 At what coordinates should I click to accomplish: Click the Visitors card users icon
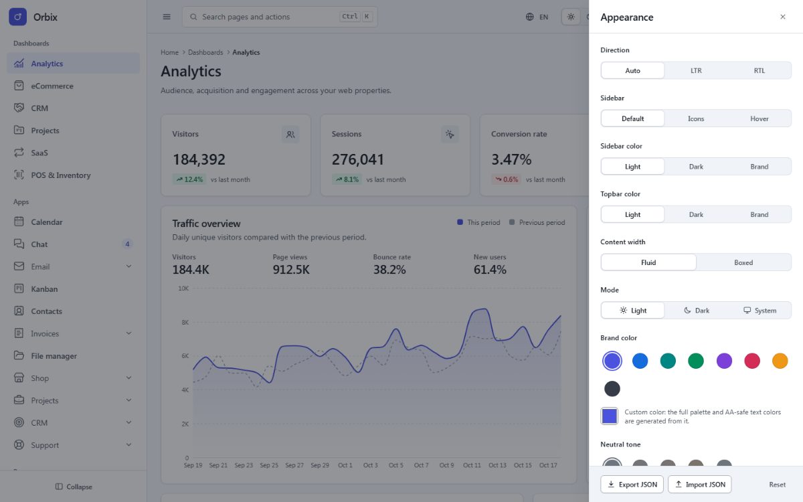coord(290,134)
